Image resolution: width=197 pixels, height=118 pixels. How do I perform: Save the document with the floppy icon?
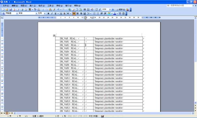pos(10,9)
